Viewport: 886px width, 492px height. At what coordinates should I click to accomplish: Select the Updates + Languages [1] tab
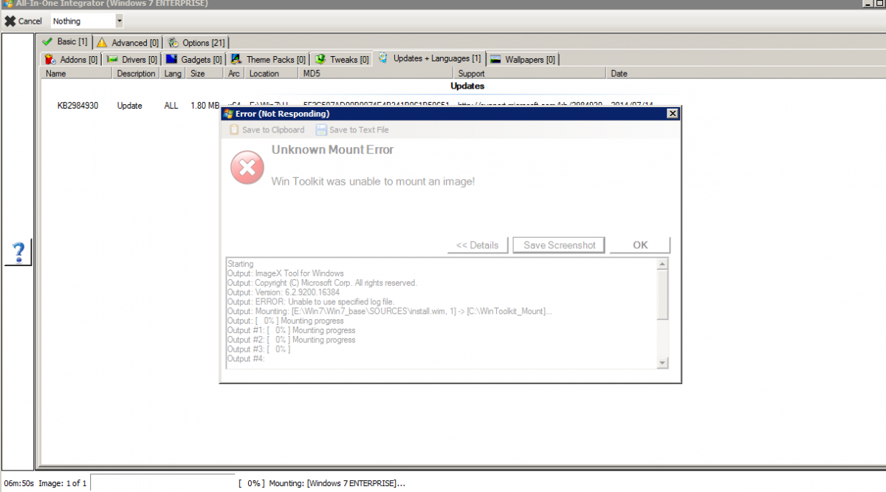[430, 58]
